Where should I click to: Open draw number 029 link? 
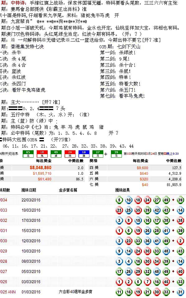[4, 251]
